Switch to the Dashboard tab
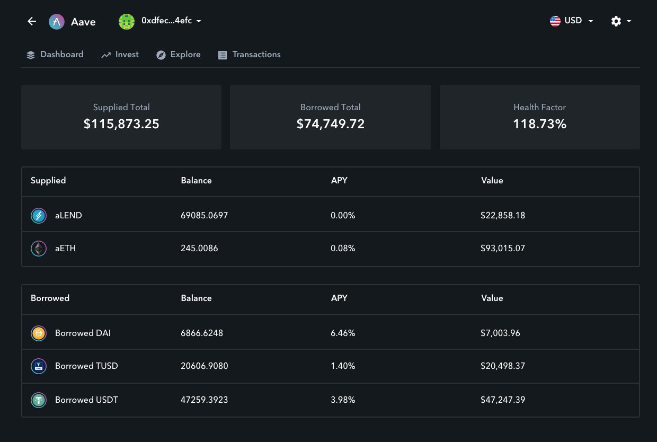Screen dimensions: 657x442 pyautogui.click(x=55, y=55)
